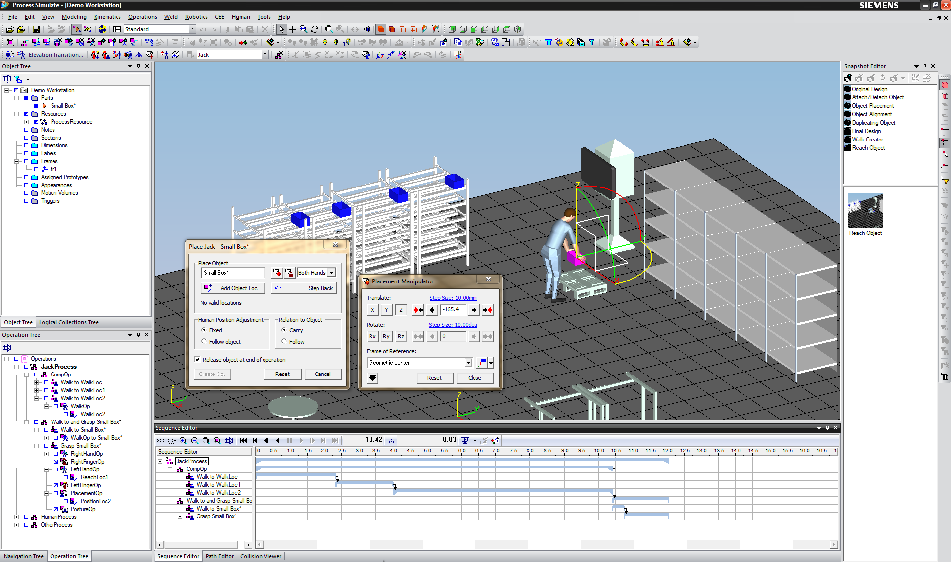Click the Rotate view icon
The height and width of the screenshot is (562, 951).
pos(315,30)
